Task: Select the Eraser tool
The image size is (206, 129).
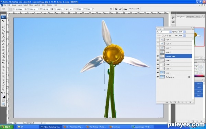Action: [x=3, y=53]
